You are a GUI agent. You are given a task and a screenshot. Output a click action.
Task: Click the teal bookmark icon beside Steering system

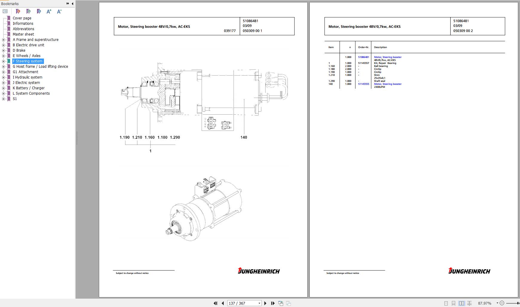[x=9, y=61]
